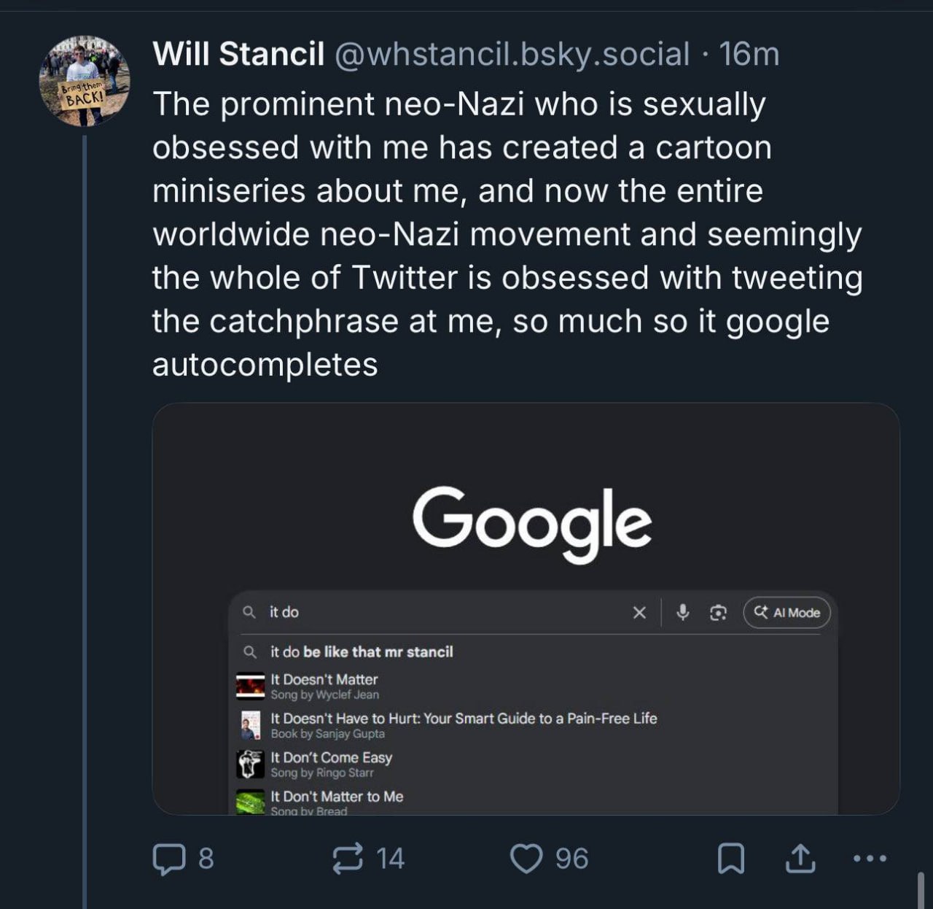Select 'it do be like that mr stancil' suggestion

pyautogui.click(x=362, y=652)
